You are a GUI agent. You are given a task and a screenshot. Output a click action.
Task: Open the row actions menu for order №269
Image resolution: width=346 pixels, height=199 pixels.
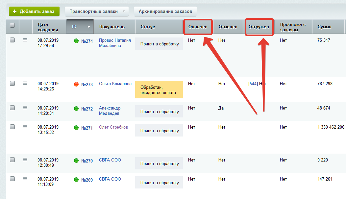[25, 179]
